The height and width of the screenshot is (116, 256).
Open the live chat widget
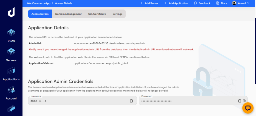coord(248,108)
